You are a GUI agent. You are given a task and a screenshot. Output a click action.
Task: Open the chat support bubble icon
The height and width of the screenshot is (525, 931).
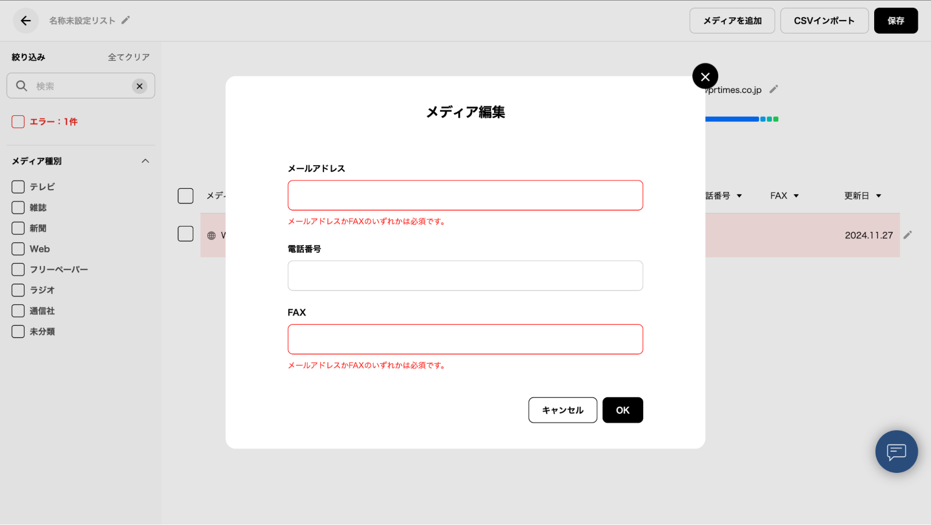(896, 452)
